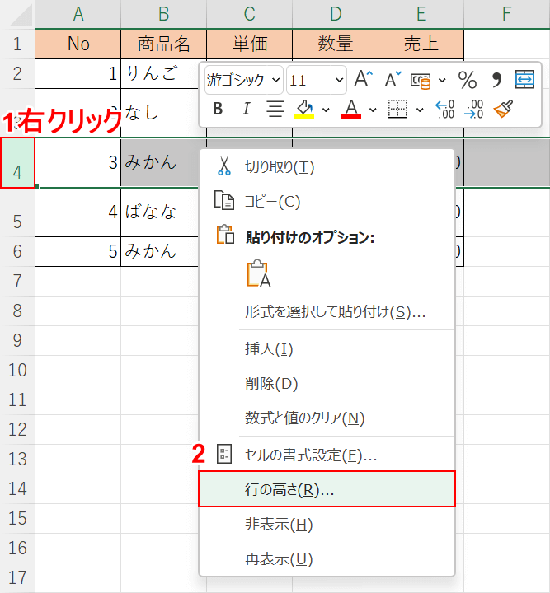Select the format painter brush

click(503, 110)
